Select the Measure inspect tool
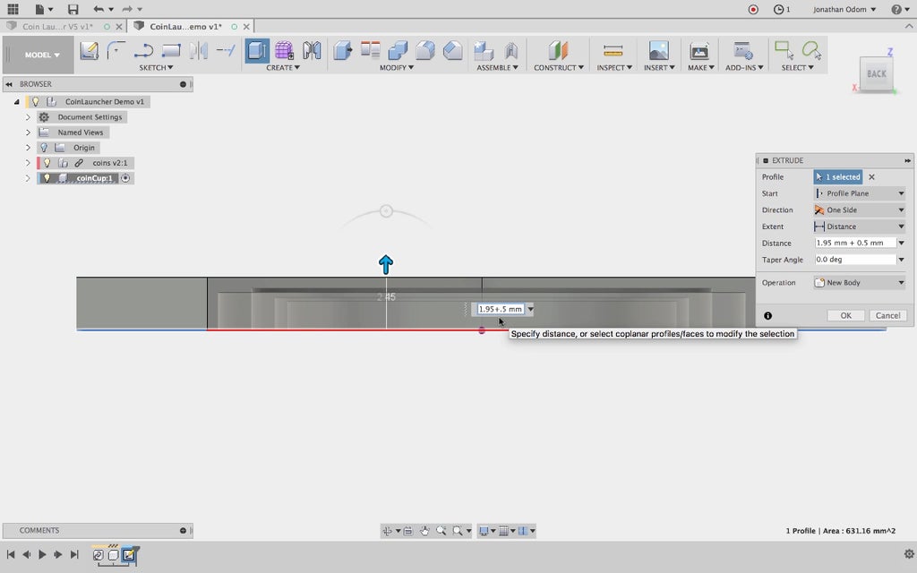Image resolution: width=917 pixels, height=573 pixels. [x=613, y=50]
